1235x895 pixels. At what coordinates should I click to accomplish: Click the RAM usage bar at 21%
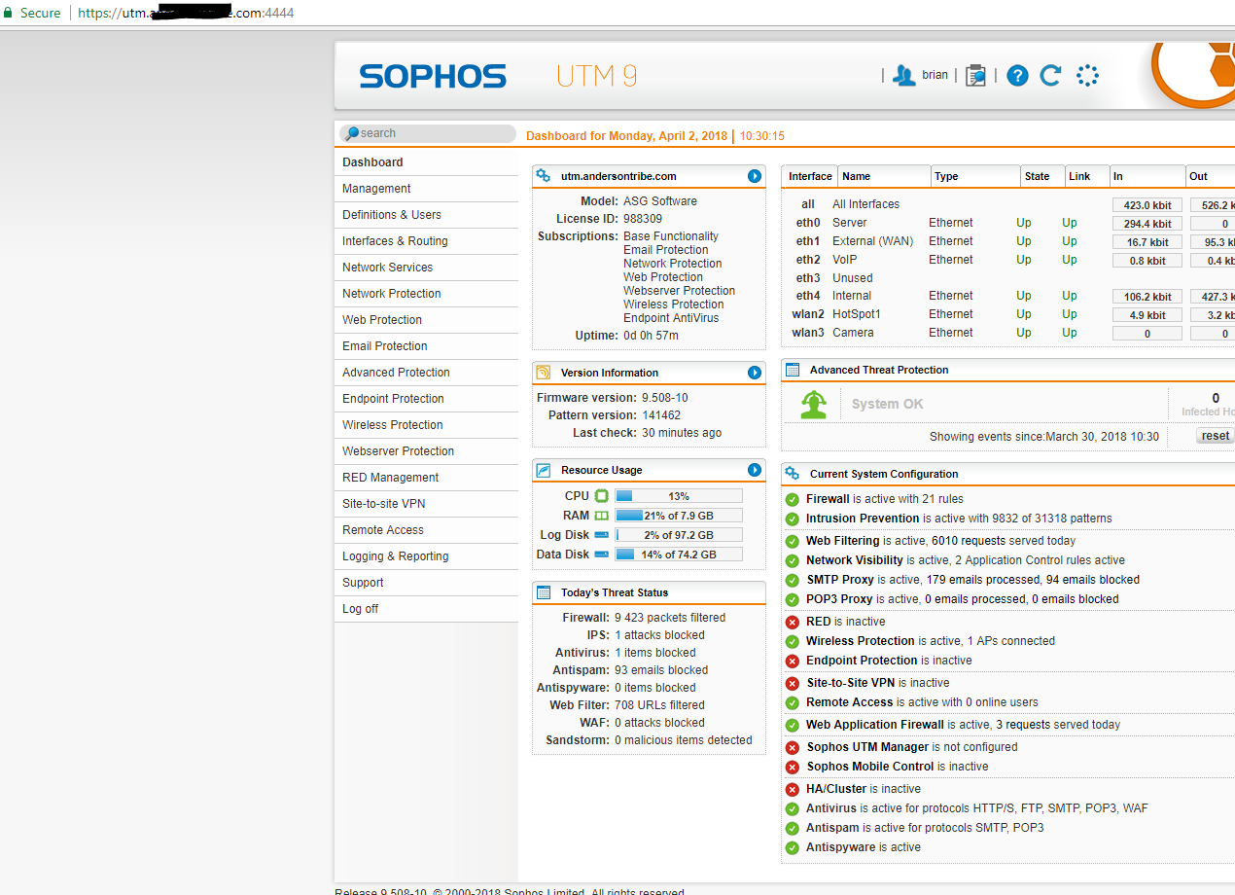click(678, 516)
